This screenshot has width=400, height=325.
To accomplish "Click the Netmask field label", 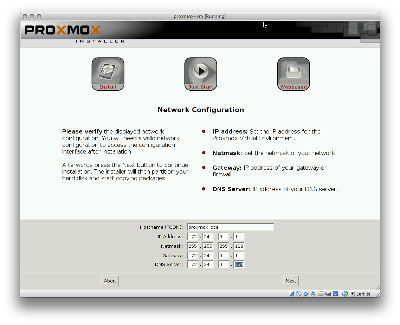I will 172,246.
